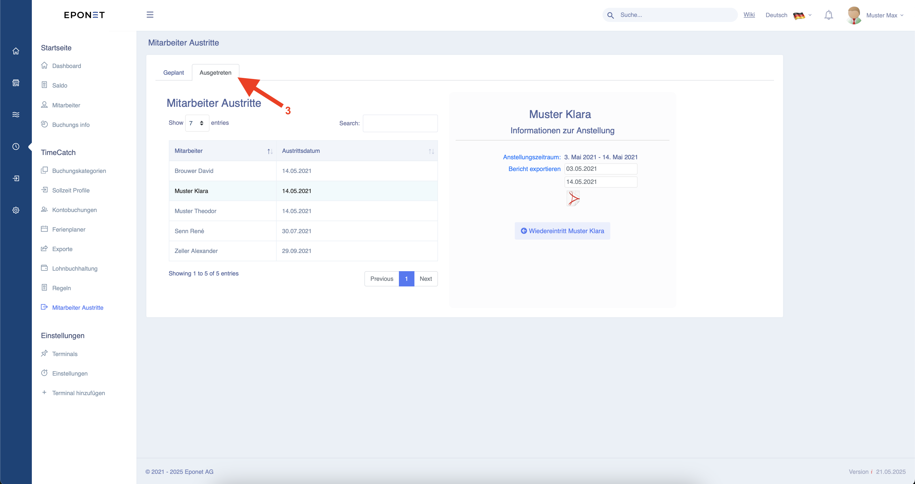Open the Show entries count dropdown

197,123
